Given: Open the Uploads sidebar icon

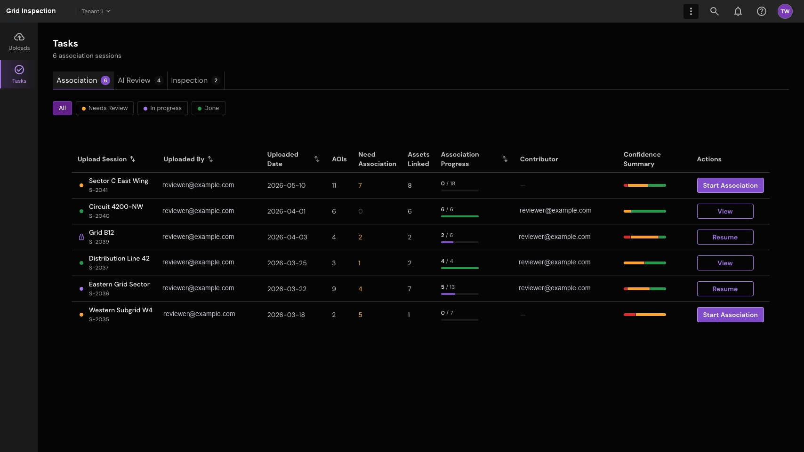Looking at the screenshot, I should pos(19,41).
